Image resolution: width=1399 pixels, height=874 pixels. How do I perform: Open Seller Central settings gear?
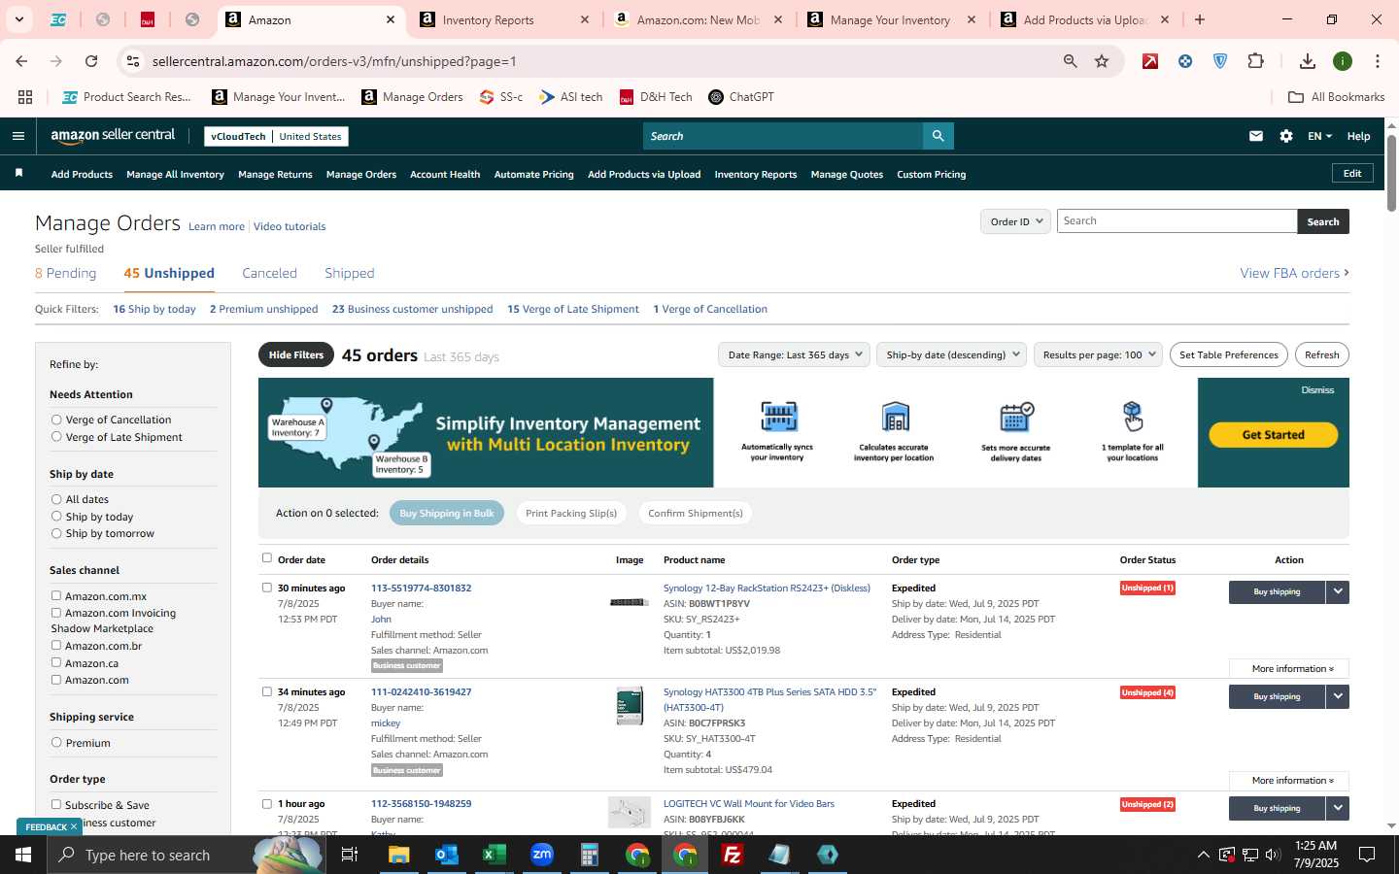coord(1286,136)
